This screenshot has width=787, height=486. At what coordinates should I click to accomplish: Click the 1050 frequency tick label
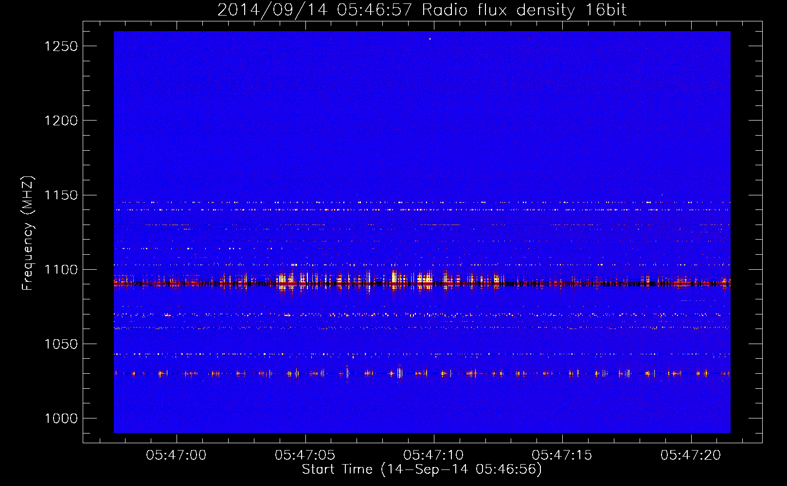tap(61, 344)
